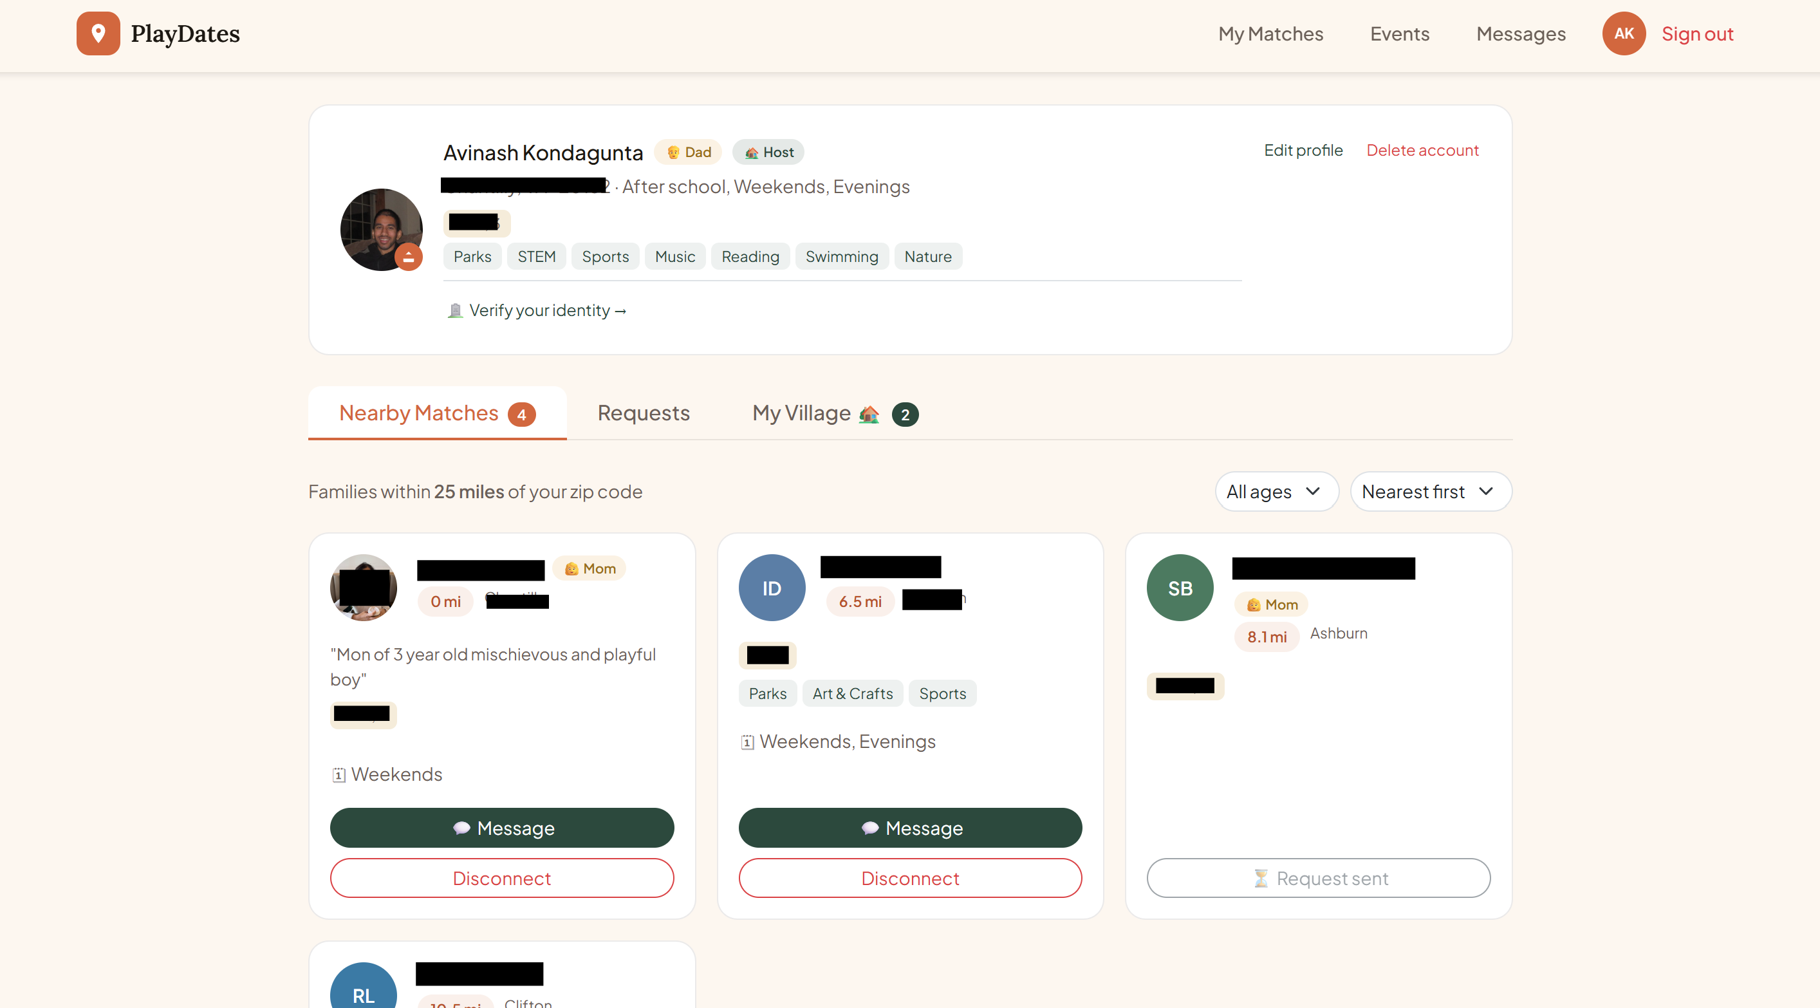1820x1008 pixels.
Task: Click the Nearby Matches count badge 4
Action: pyautogui.click(x=521, y=415)
